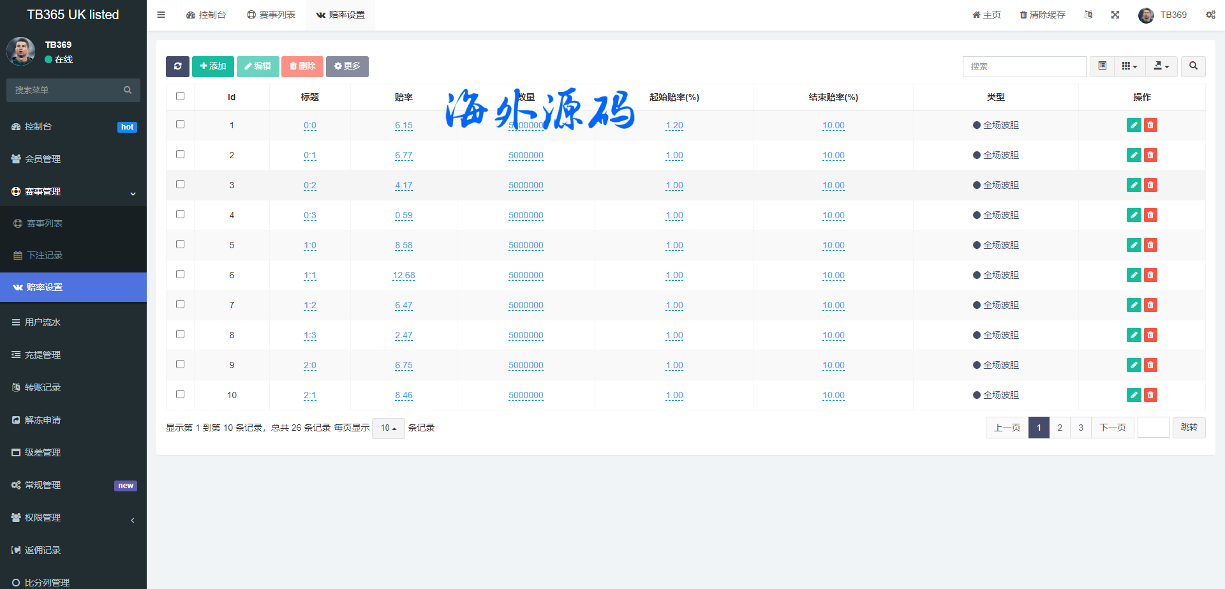This screenshot has width=1225, height=589.
Task: Click the 搜索 input field above table
Action: pos(1024,66)
